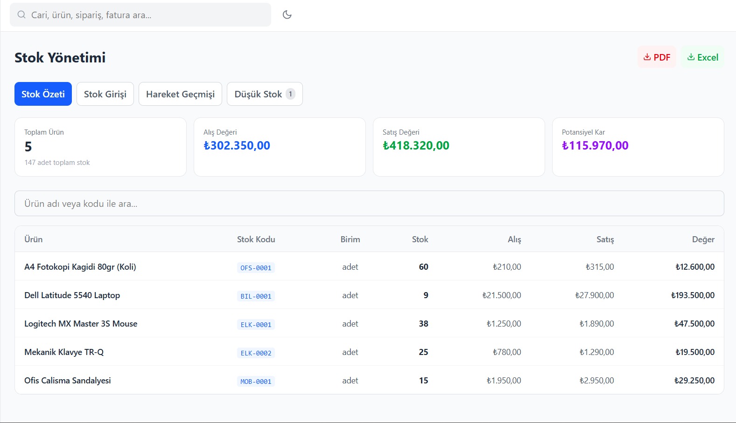This screenshot has height=423, width=736.
Task: Open the Potansiyel Kar summary card
Action: pos(638,147)
